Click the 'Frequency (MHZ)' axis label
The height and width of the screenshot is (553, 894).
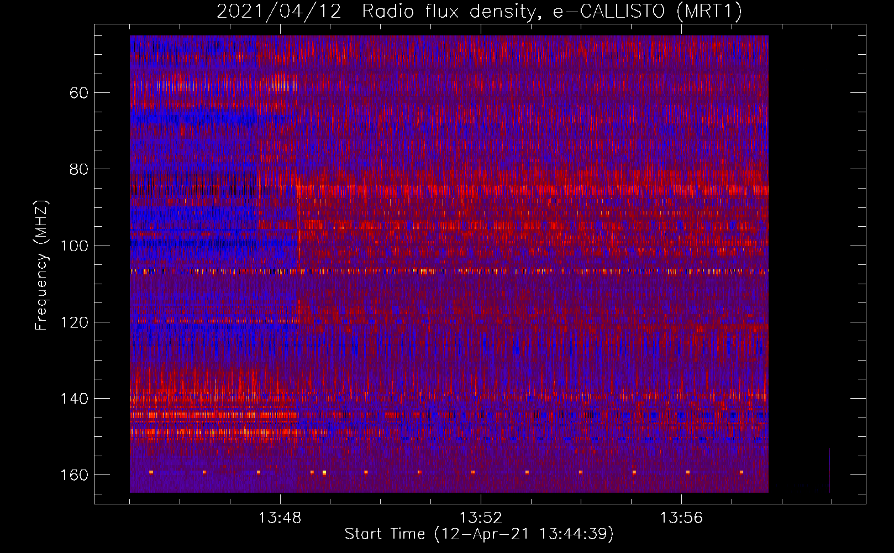pyautogui.click(x=41, y=265)
